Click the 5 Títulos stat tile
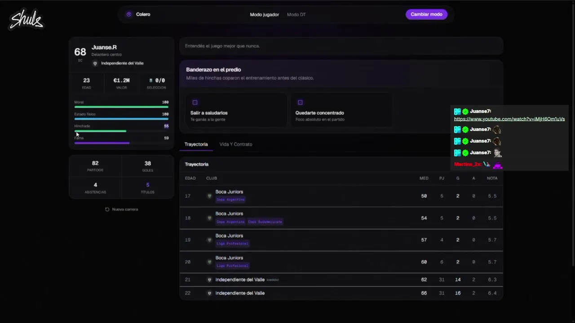Viewport: 575px width, 323px height. click(x=148, y=188)
